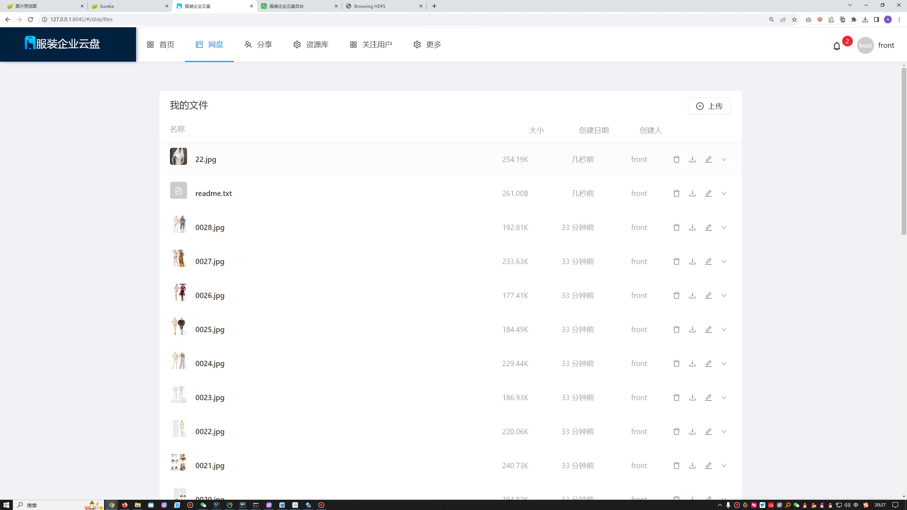Open the 0028.jpg file name
This screenshot has width=907, height=510.
(x=210, y=227)
